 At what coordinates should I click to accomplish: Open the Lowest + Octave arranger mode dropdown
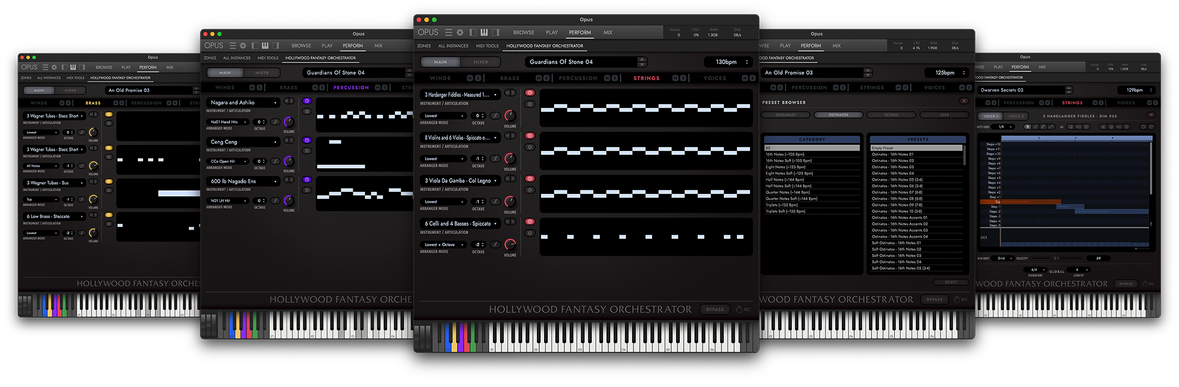443,245
